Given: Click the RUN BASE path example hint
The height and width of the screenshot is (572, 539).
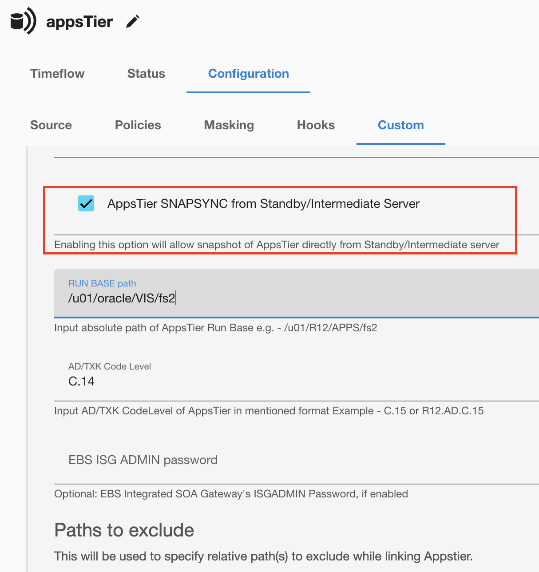Looking at the screenshot, I should click(215, 328).
